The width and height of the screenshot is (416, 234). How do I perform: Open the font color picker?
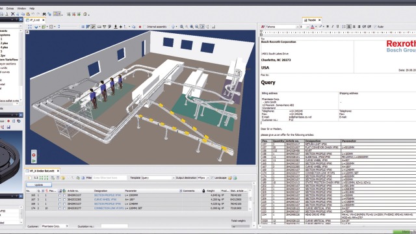[313, 27]
